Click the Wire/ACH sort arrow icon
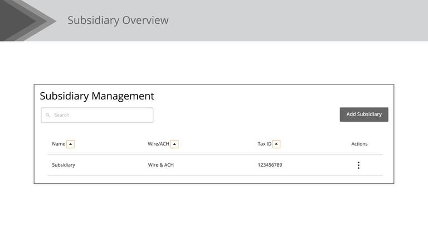This screenshot has width=428, height=240. (174, 144)
